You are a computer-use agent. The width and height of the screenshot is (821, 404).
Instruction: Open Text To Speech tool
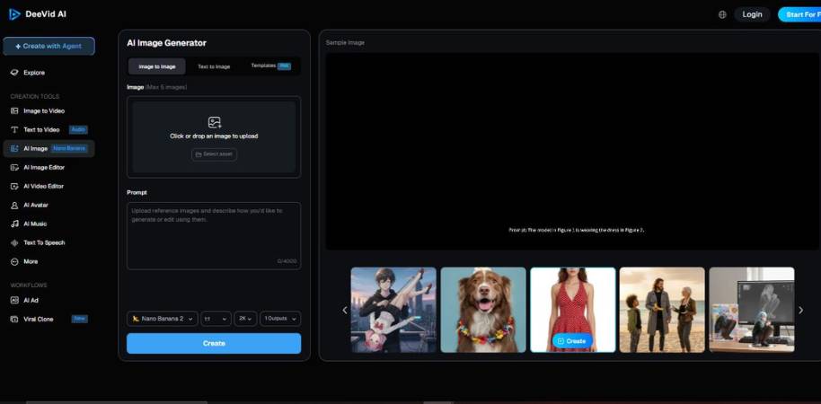coord(43,242)
